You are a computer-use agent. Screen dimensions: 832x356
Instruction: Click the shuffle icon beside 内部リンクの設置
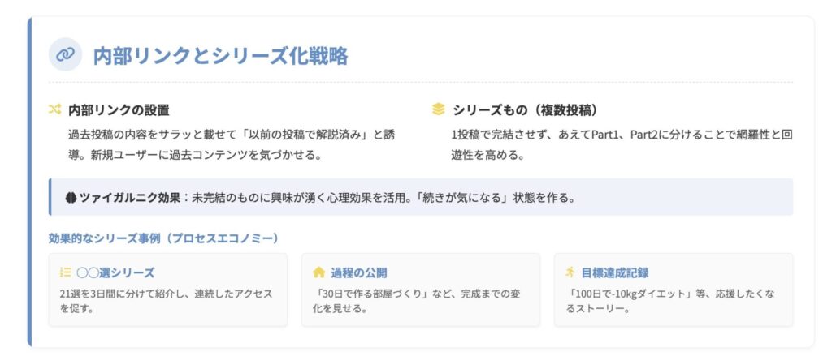pyautogui.click(x=55, y=109)
